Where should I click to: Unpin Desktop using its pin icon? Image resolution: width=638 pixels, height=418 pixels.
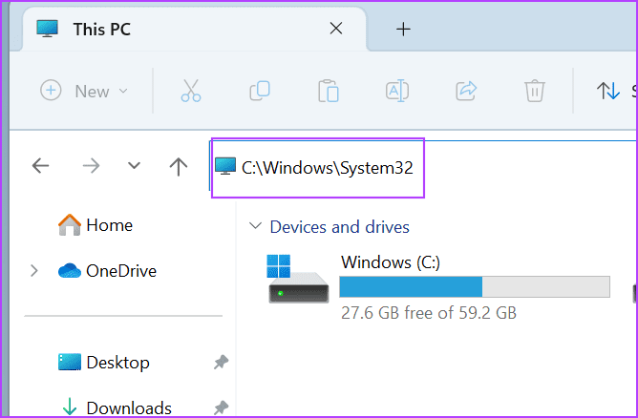(x=221, y=362)
